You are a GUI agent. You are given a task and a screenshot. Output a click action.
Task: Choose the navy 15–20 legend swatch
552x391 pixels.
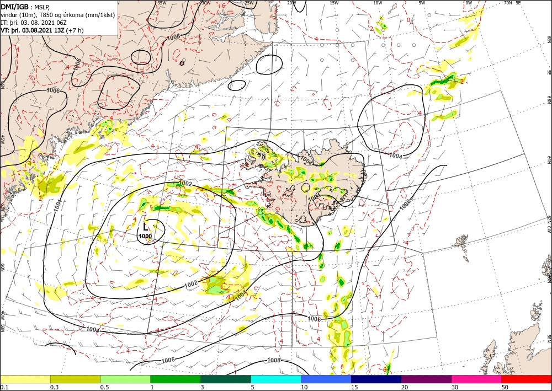(x=376, y=379)
